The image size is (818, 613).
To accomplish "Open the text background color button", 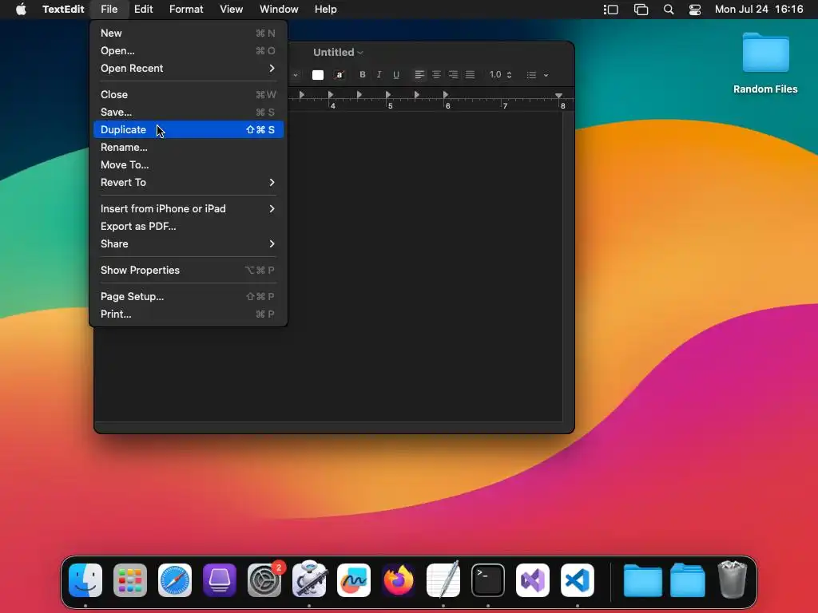I will (x=339, y=75).
